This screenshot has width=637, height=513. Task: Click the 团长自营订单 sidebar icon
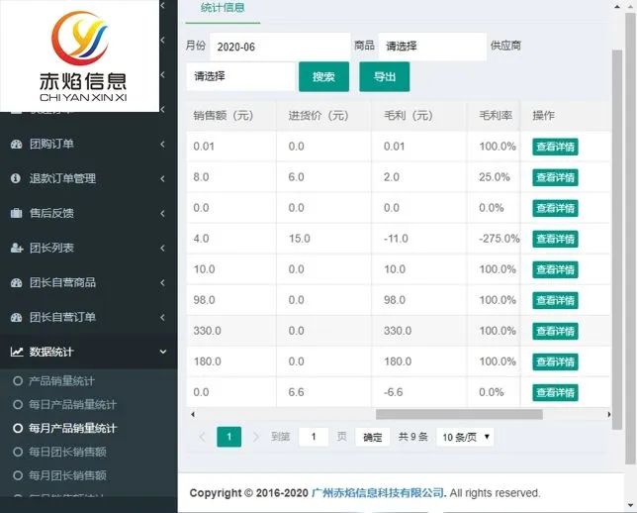(16, 318)
